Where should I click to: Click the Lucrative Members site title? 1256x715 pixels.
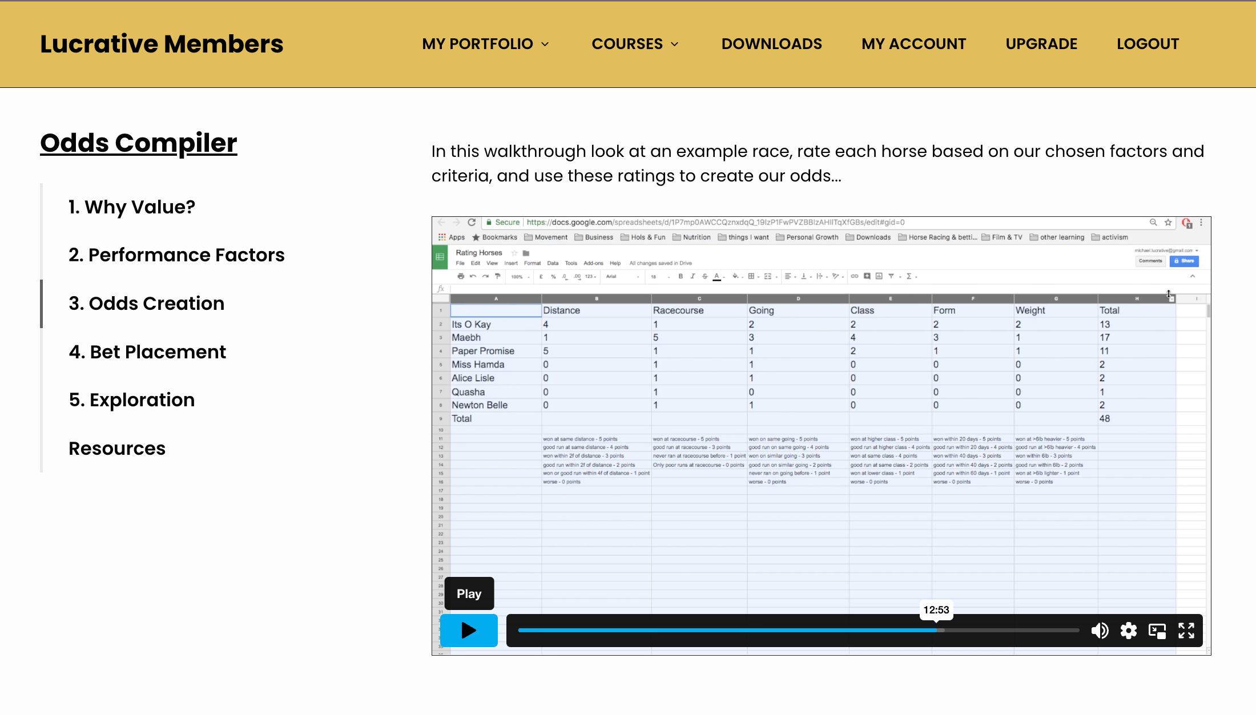(x=162, y=44)
